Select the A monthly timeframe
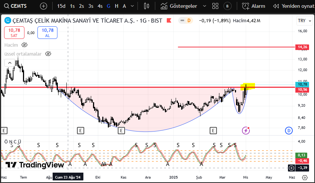Screen dimensions: 315x183 pyautogui.click(x=125, y=6)
